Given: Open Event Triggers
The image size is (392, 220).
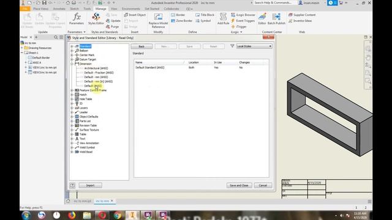Looking at the screenshot, I should (243, 21).
